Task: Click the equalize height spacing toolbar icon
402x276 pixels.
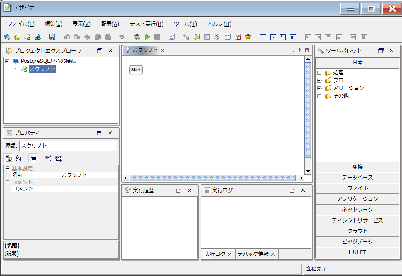Action: [353, 37]
